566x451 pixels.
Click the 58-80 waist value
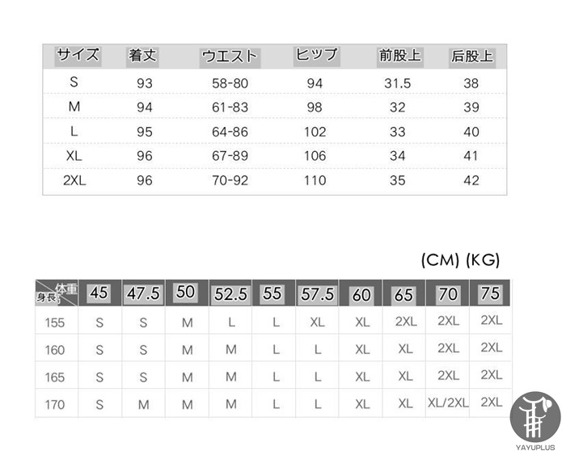[230, 83]
